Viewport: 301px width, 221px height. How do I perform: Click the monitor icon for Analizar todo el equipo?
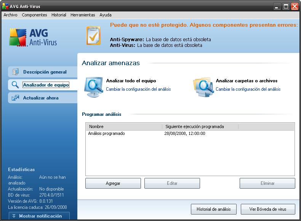(93, 87)
